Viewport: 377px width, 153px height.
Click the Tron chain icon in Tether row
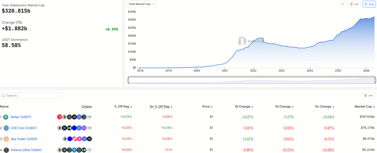pyautogui.click(x=59, y=117)
